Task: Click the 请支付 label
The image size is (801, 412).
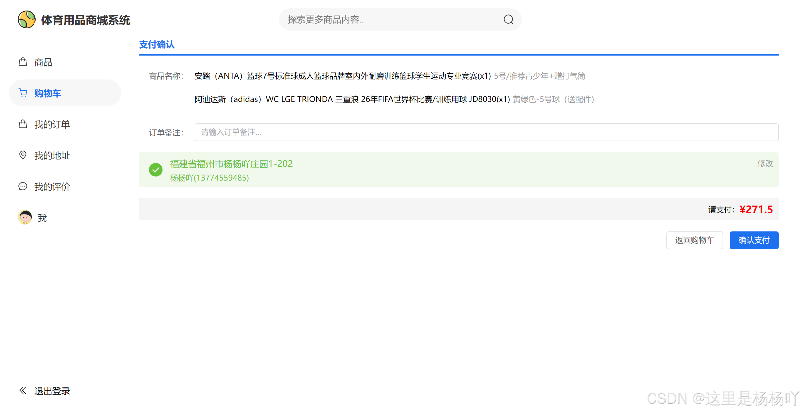Action: 721,209
